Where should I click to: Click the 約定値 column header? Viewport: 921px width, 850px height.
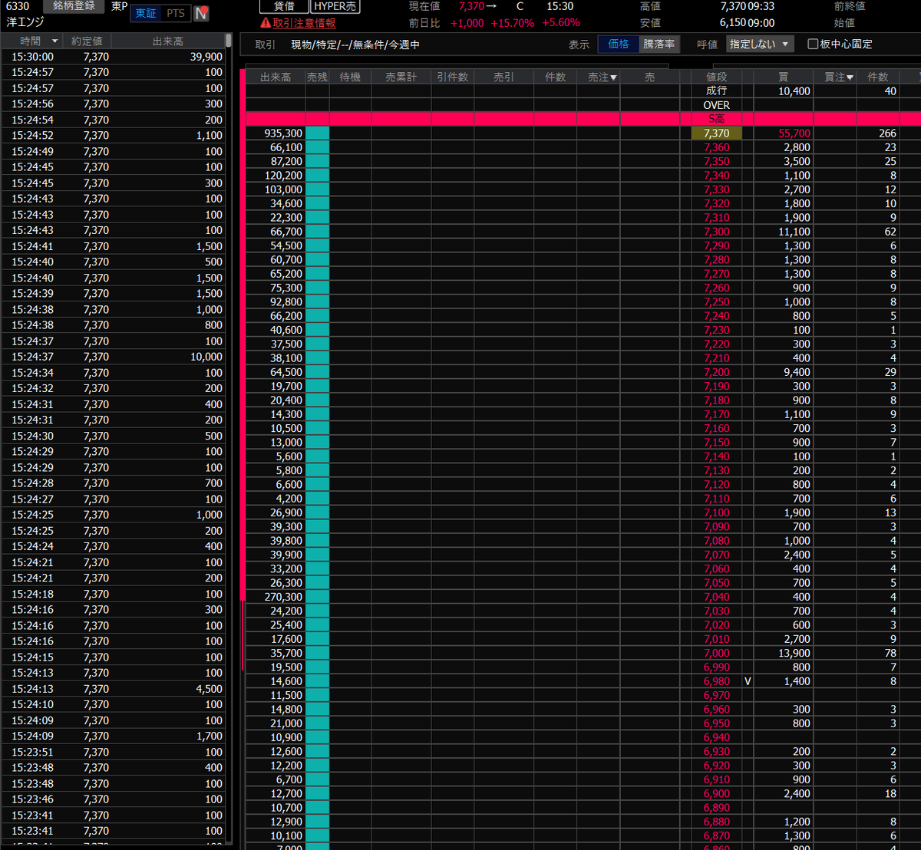point(87,41)
